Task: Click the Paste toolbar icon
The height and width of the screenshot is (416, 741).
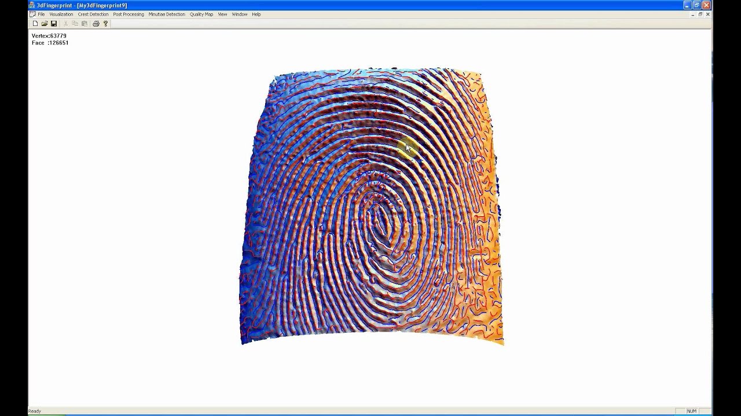Action: click(84, 24)
